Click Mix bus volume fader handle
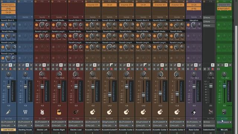The image size is (238, 134). coord(224,86)
